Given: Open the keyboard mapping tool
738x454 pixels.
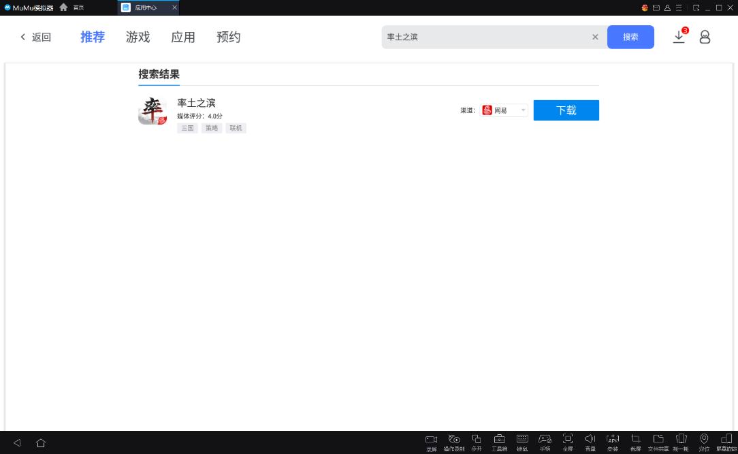Looking at the screenshot, I should pyautogui.click(x=522, y=440).
